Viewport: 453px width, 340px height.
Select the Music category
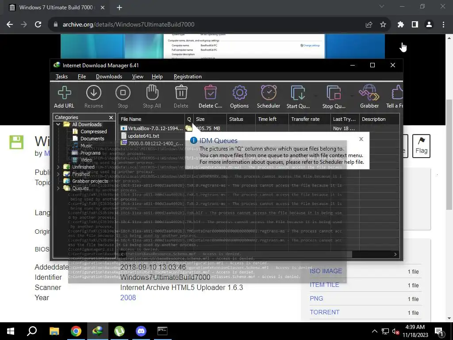pyautogui.click(x=83, y=146)
